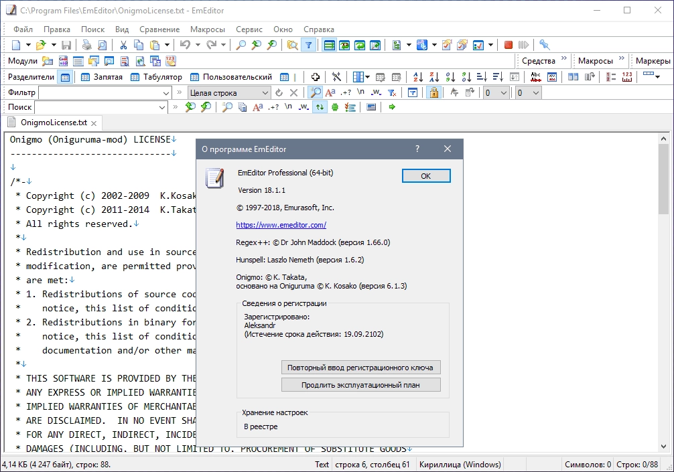Open Find with the magnifier icon in main toolbar
The width and height of the screenshot is (674, 472).
point(241,45)
